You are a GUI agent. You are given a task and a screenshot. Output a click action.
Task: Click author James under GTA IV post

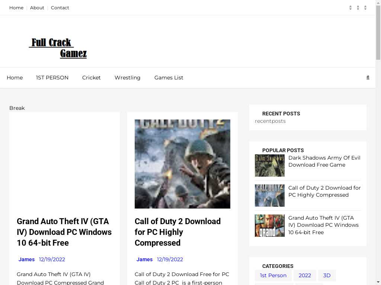tap(26, 259)
